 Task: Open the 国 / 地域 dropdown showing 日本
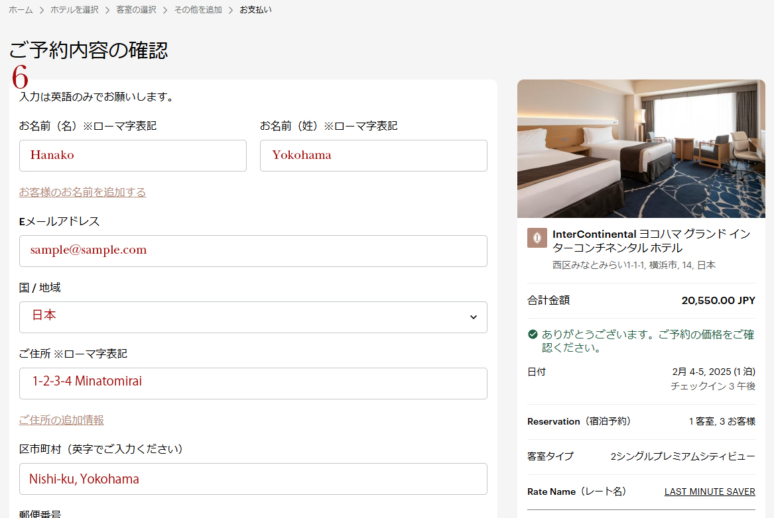click(253, 317)
